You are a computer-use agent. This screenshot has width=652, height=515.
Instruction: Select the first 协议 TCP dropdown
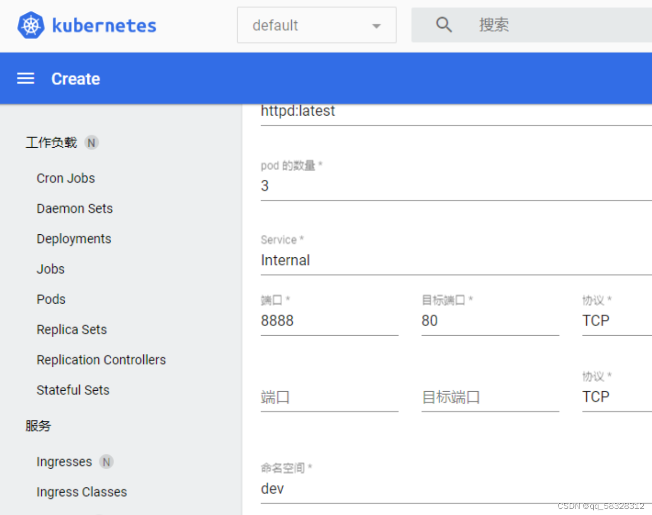click(596, 320)
